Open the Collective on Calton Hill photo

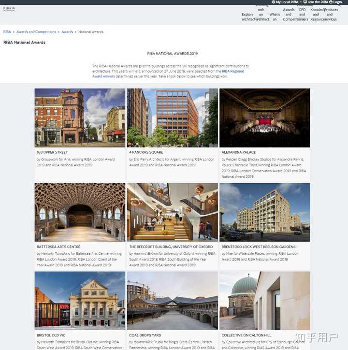click(x=265, y=301)
